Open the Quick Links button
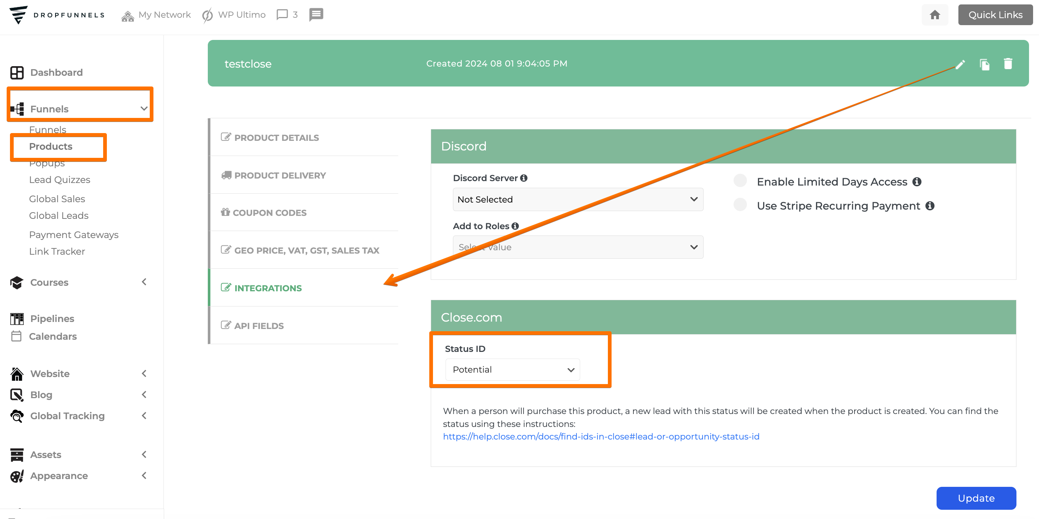 995,15
